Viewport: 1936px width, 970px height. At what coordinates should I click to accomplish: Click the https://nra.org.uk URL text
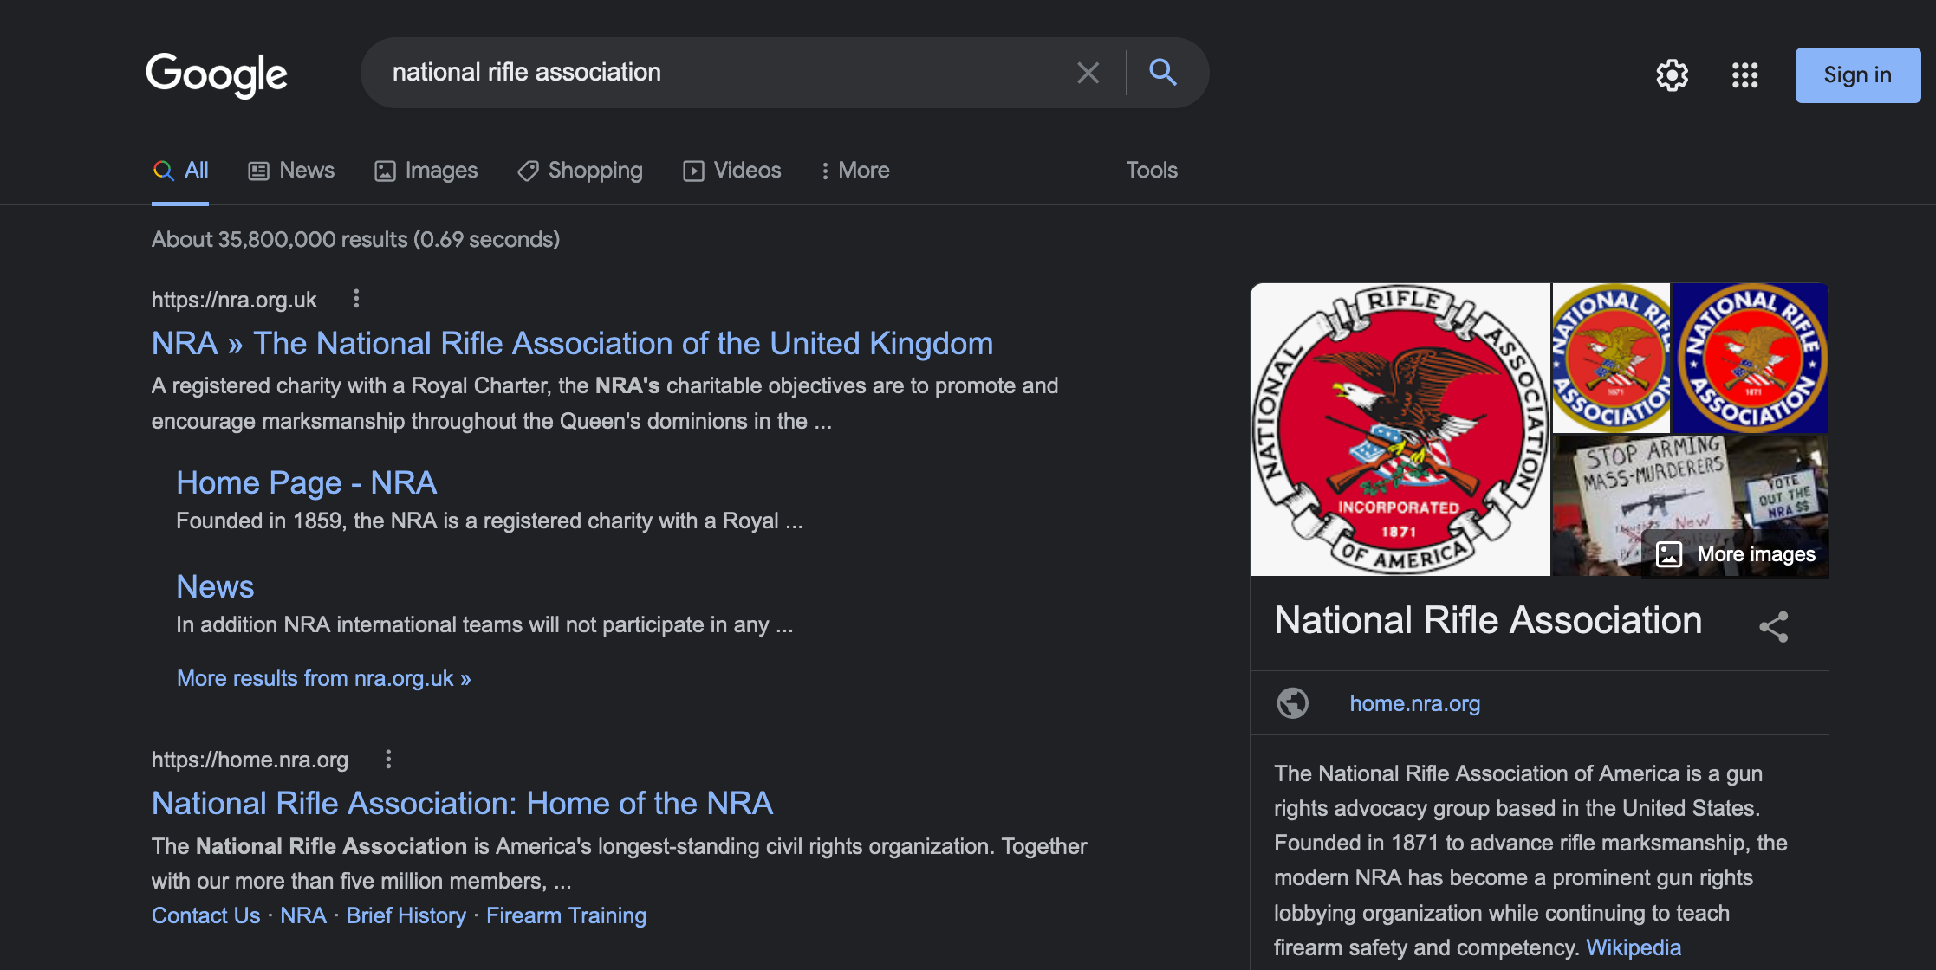click(x=234, y=300)
